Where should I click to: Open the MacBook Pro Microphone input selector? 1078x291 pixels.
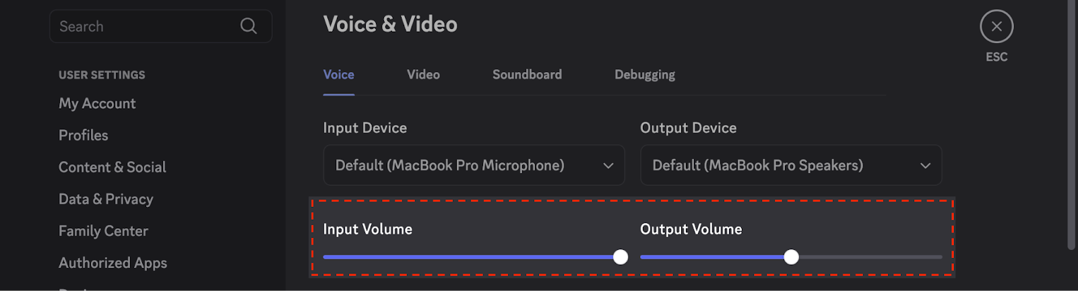(474, 165)
